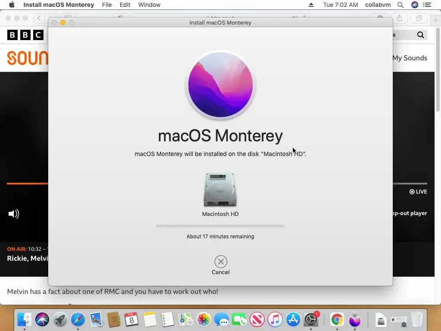Click the eject icon in the menu bar
The image size is (441, 331).
point(311,5)
